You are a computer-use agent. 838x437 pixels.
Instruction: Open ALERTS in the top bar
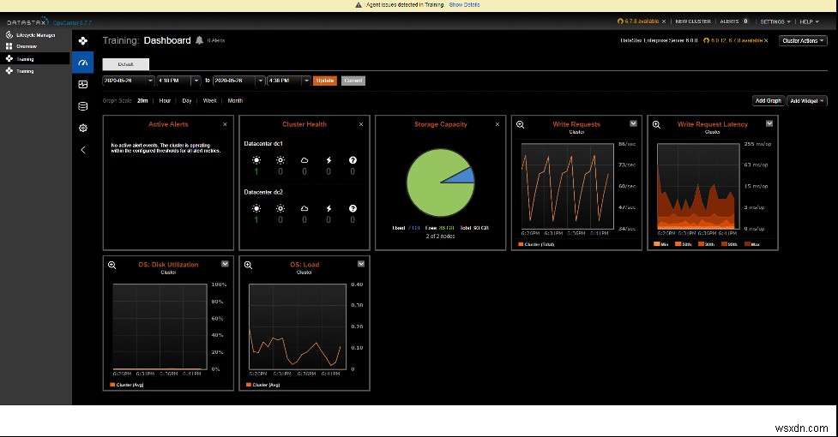coord(734,21)
